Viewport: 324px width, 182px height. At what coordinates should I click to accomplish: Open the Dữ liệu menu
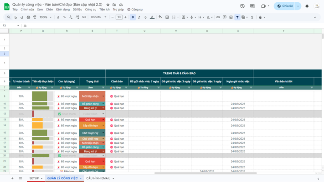pos(77,9)
